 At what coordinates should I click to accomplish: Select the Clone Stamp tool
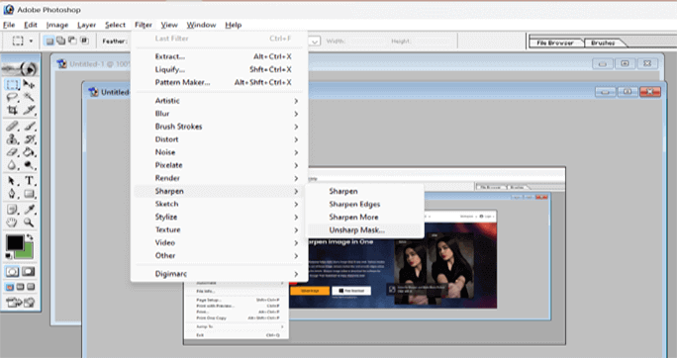(x=13, y=139)
